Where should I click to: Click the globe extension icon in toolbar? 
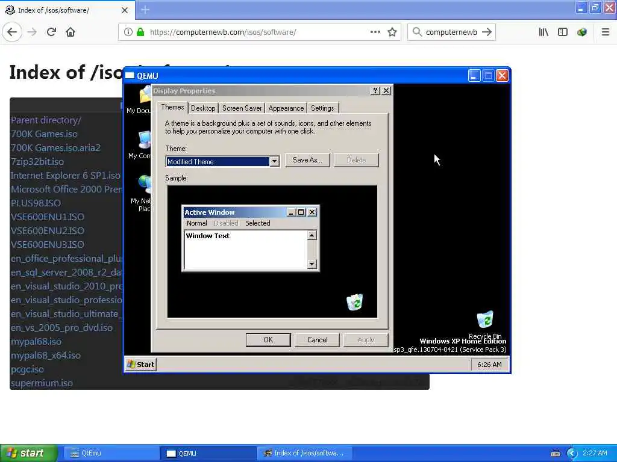(582, 32)
